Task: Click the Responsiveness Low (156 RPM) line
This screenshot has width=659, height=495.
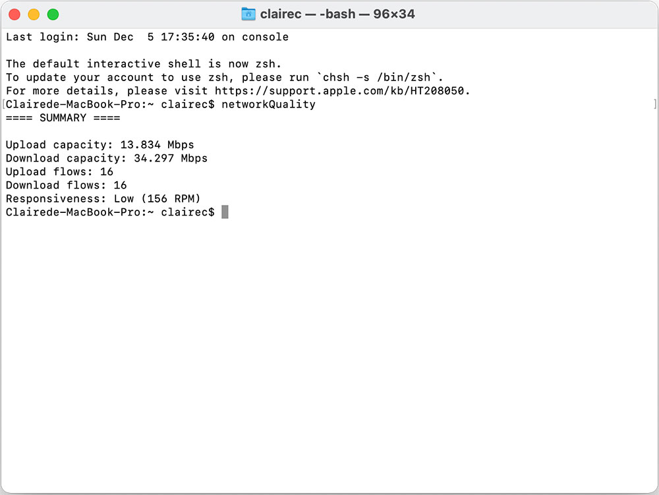Action: point(103,198)
